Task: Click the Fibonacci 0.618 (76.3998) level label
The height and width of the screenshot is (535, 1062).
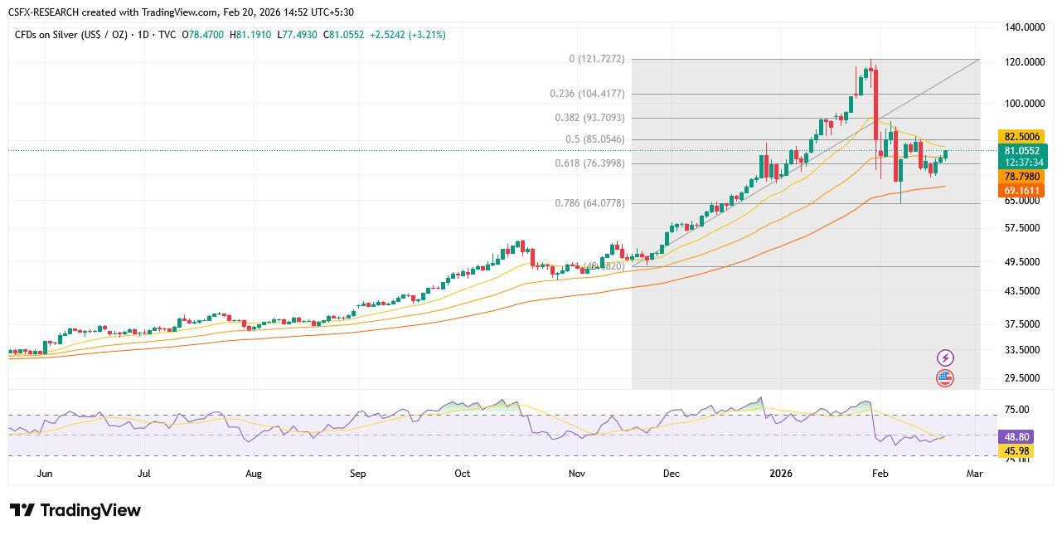Action: tap(591, 163)
